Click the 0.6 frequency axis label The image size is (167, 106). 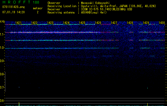2,101
